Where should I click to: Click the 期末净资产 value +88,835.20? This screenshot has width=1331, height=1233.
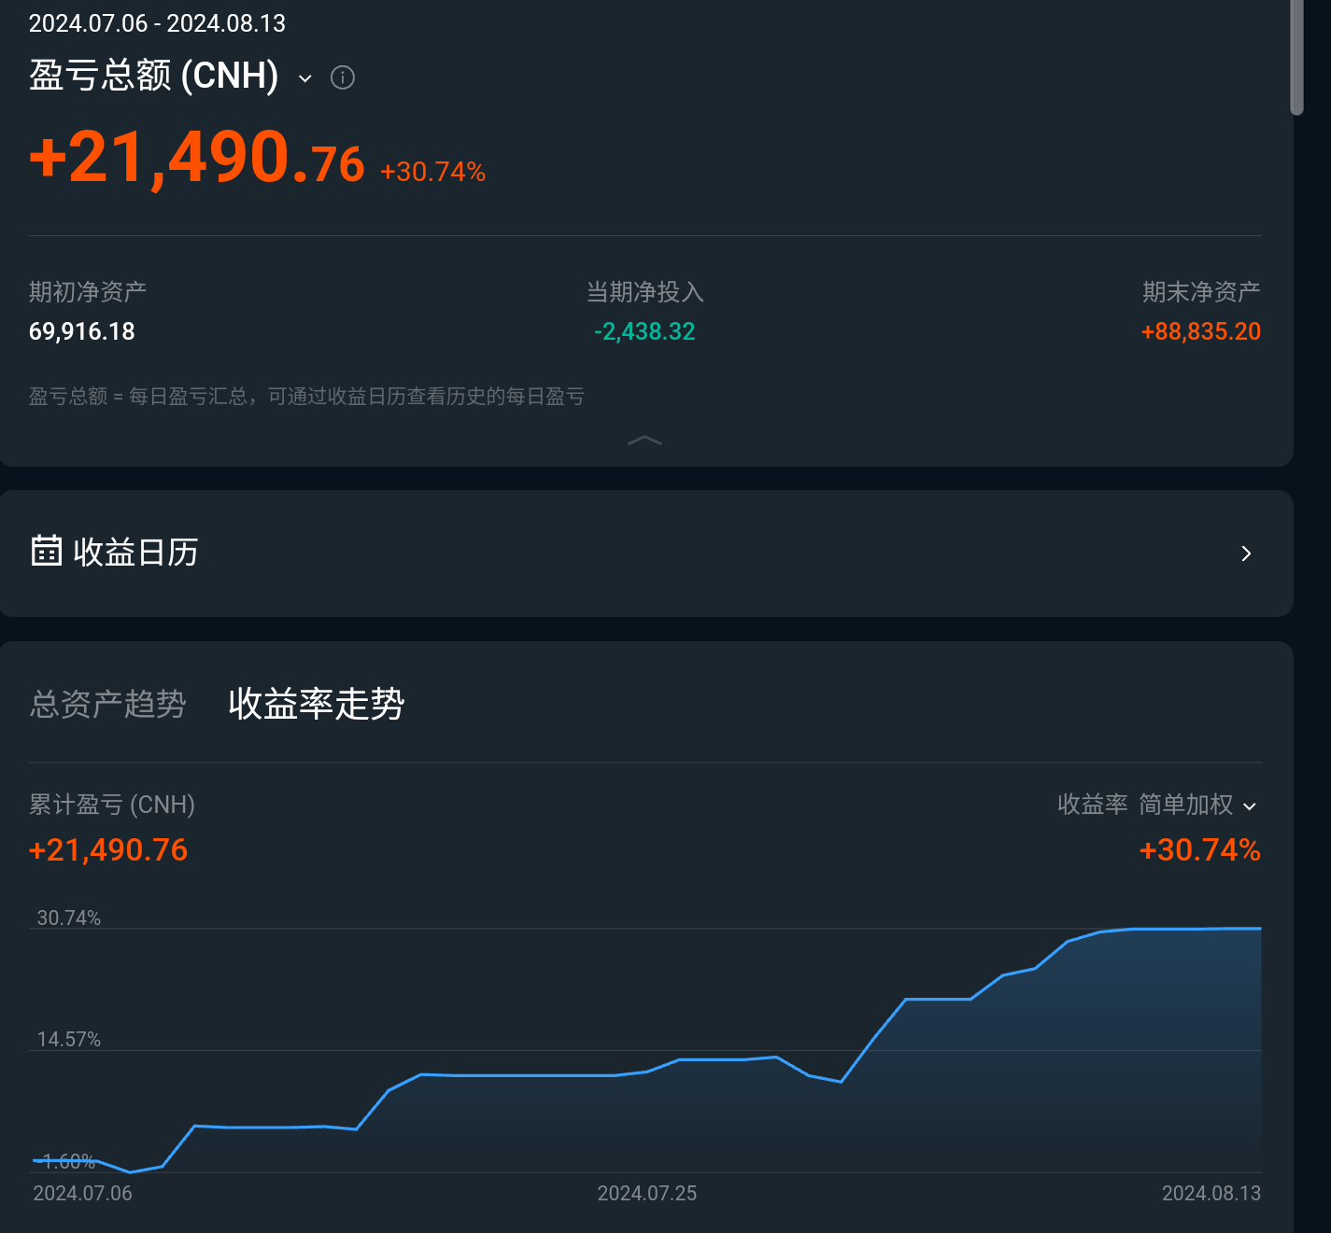pyautogui.click(x=1201, y=331)
